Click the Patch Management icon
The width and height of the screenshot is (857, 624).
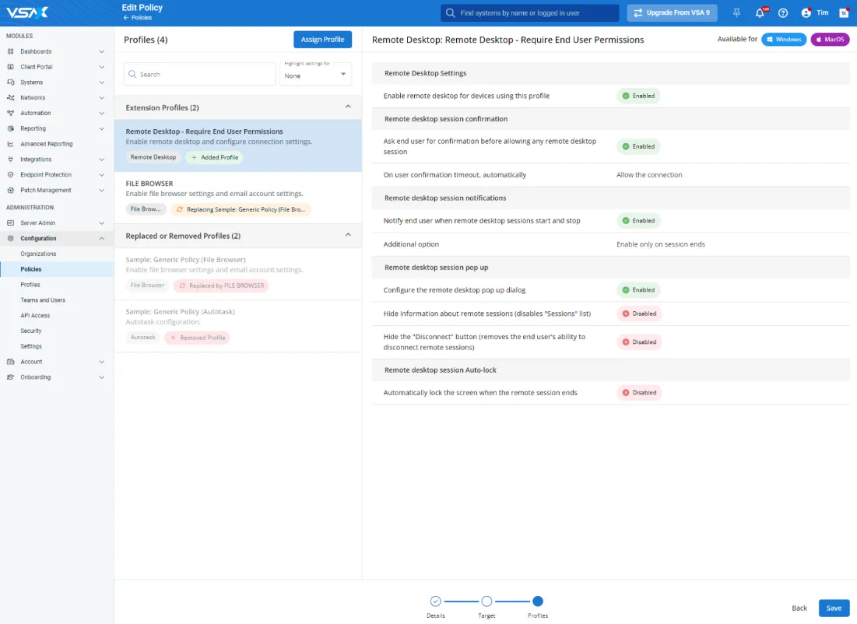point(11,191)
